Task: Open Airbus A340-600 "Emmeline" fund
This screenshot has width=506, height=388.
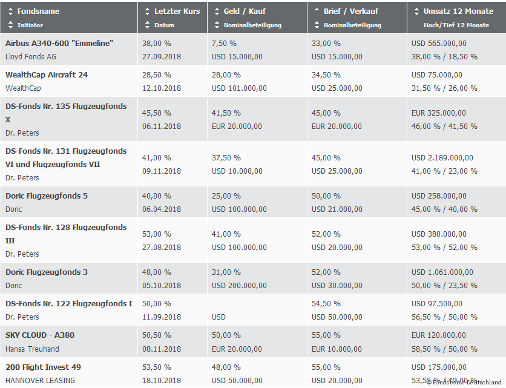Action: click(59, 44)
